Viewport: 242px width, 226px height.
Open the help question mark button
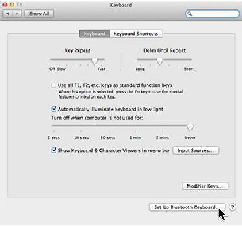(233, 207)
